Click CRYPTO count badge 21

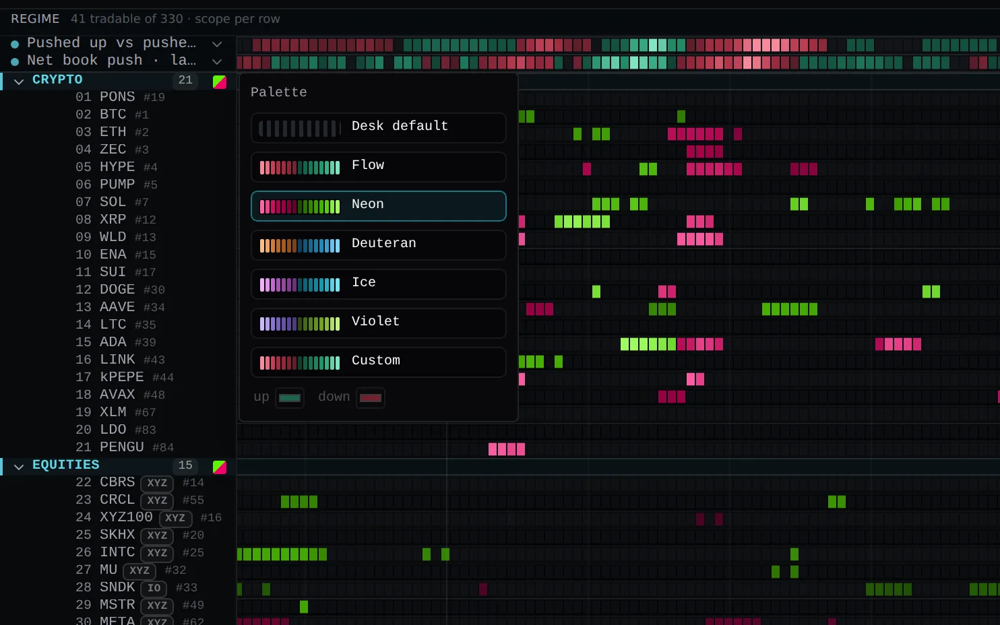point(185,80)
